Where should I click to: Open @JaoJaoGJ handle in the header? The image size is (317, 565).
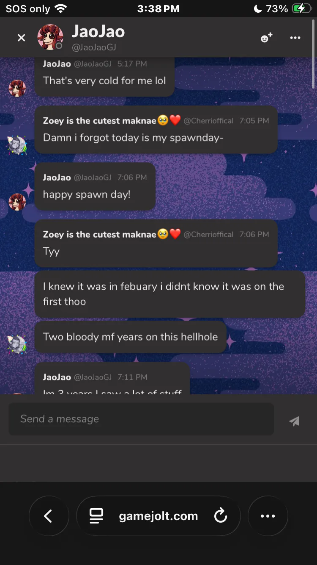coord(94,47)
